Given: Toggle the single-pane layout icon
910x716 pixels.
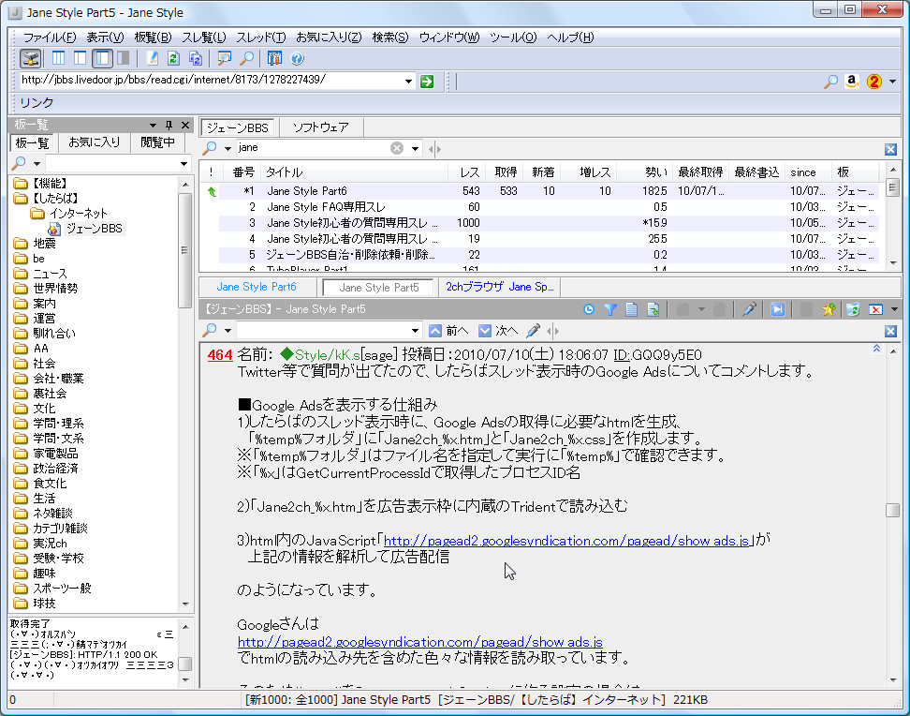Looking at the screenshot, I should (122, 59).
